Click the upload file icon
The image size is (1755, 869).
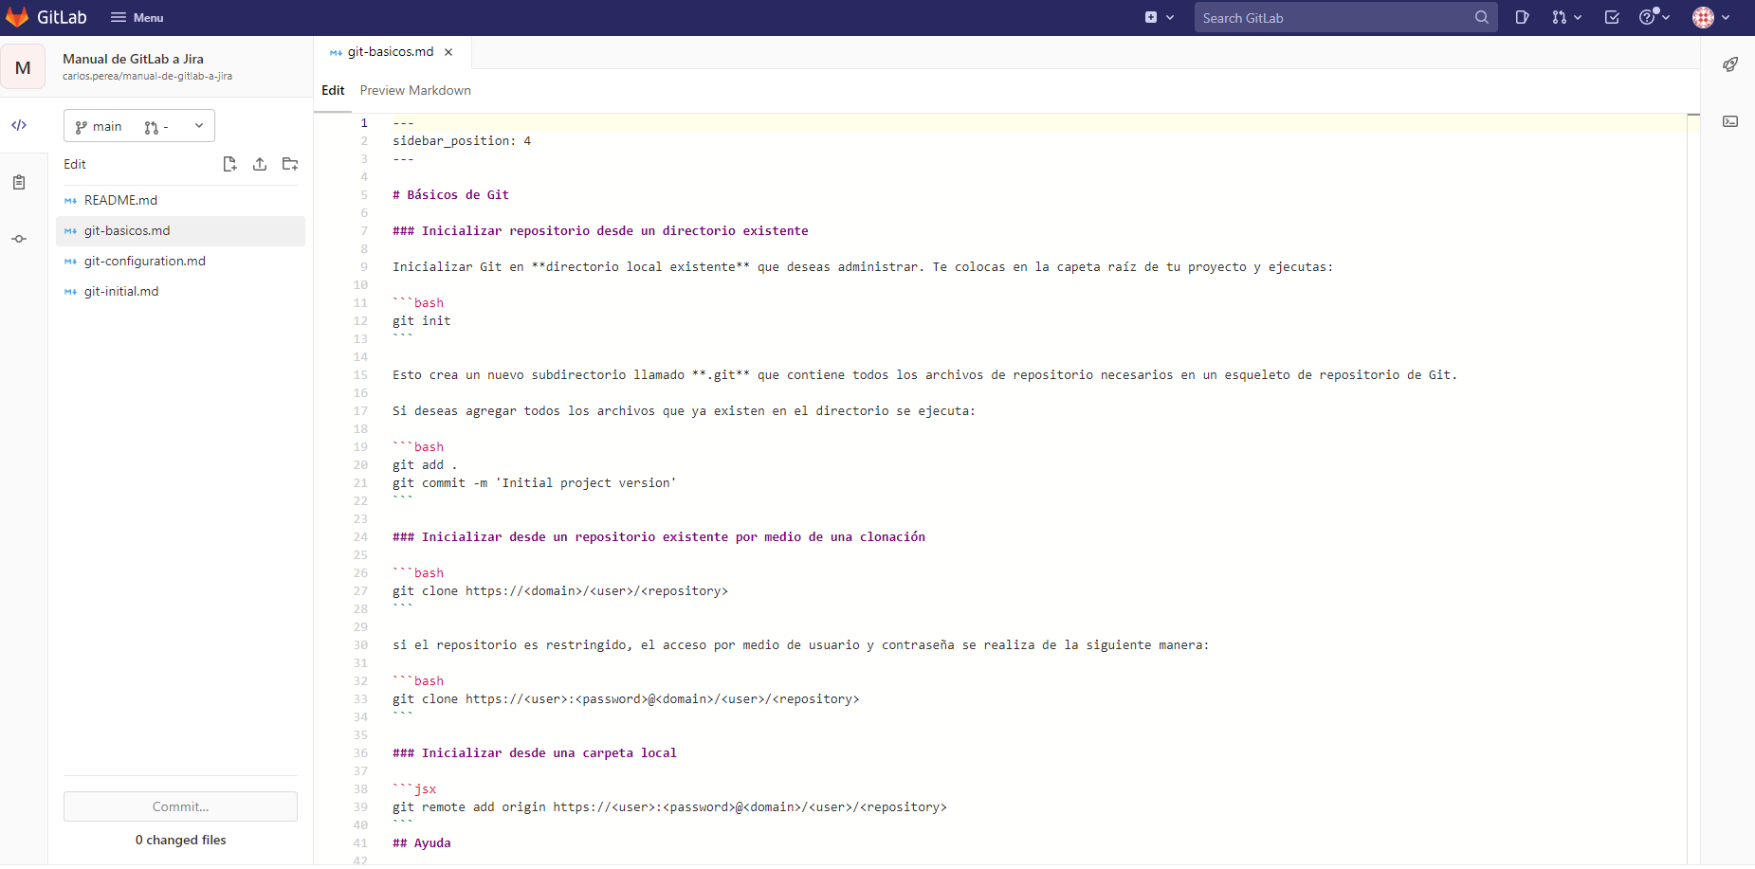[x=260, y=164]
